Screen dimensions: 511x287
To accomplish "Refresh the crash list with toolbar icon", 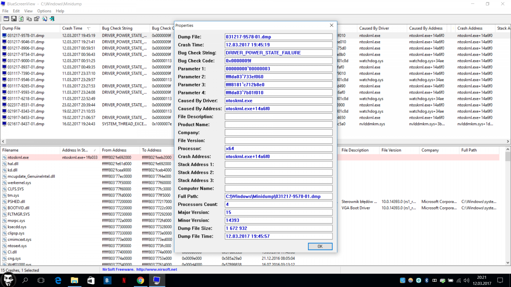I will pos(21,19).
